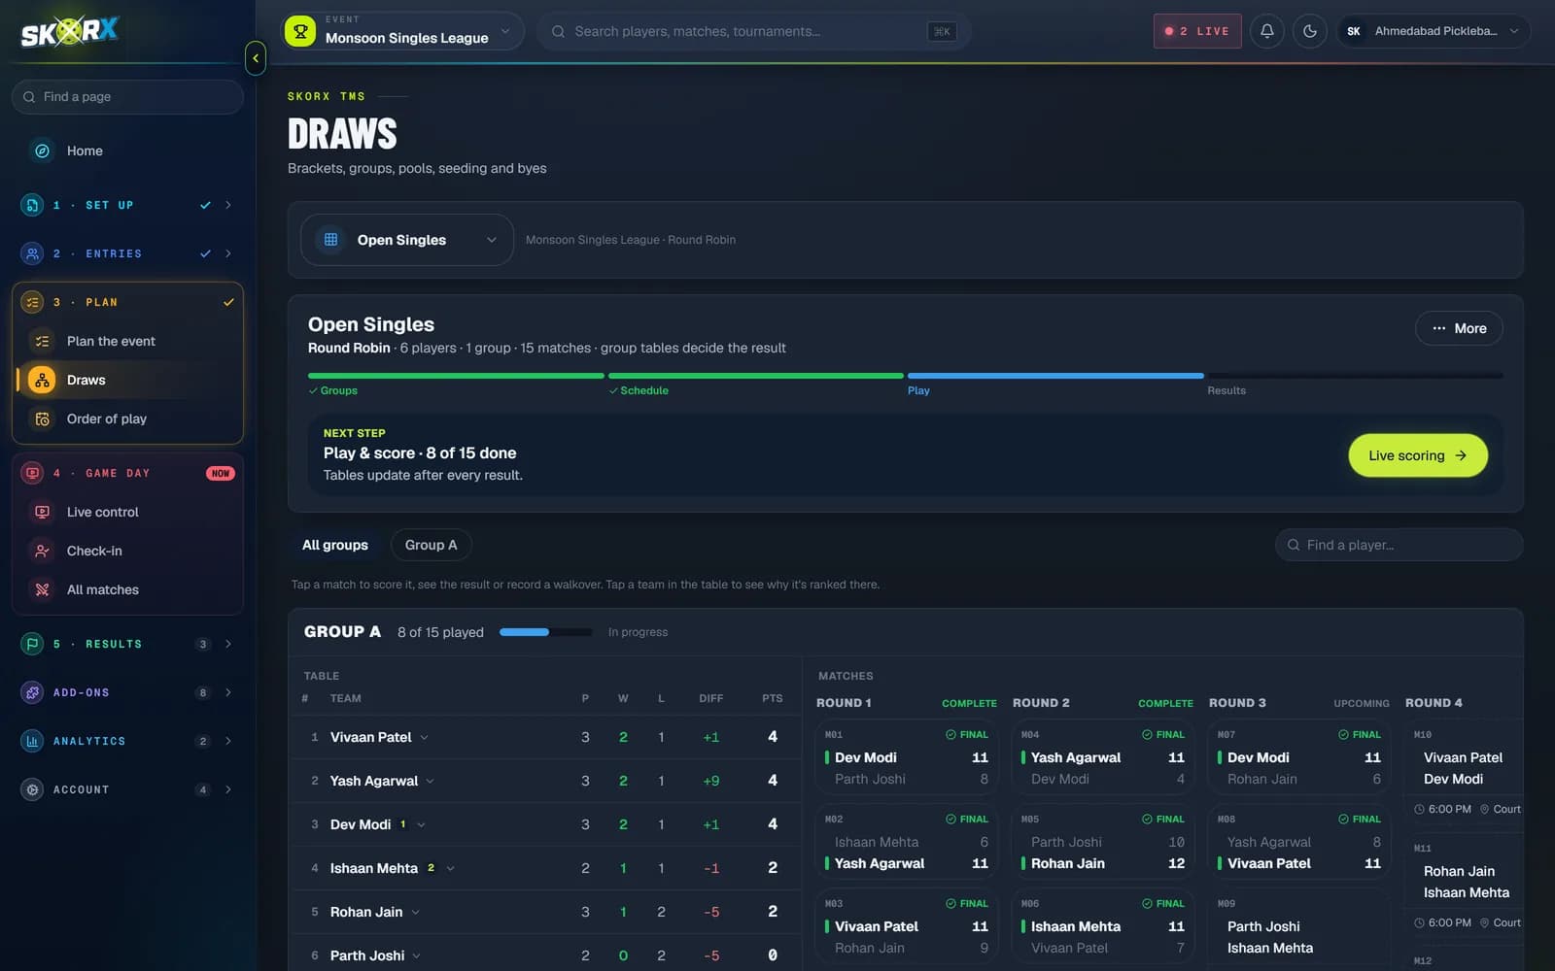The height and width of the screenshot is (971, 1555).
Task: Click the Check-in person icon
Action: [x=42, y=551]
